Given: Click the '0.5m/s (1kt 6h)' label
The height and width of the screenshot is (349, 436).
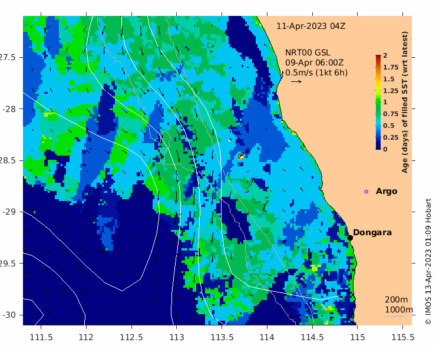Looking at the screenshot, I should tap(316, 73).
